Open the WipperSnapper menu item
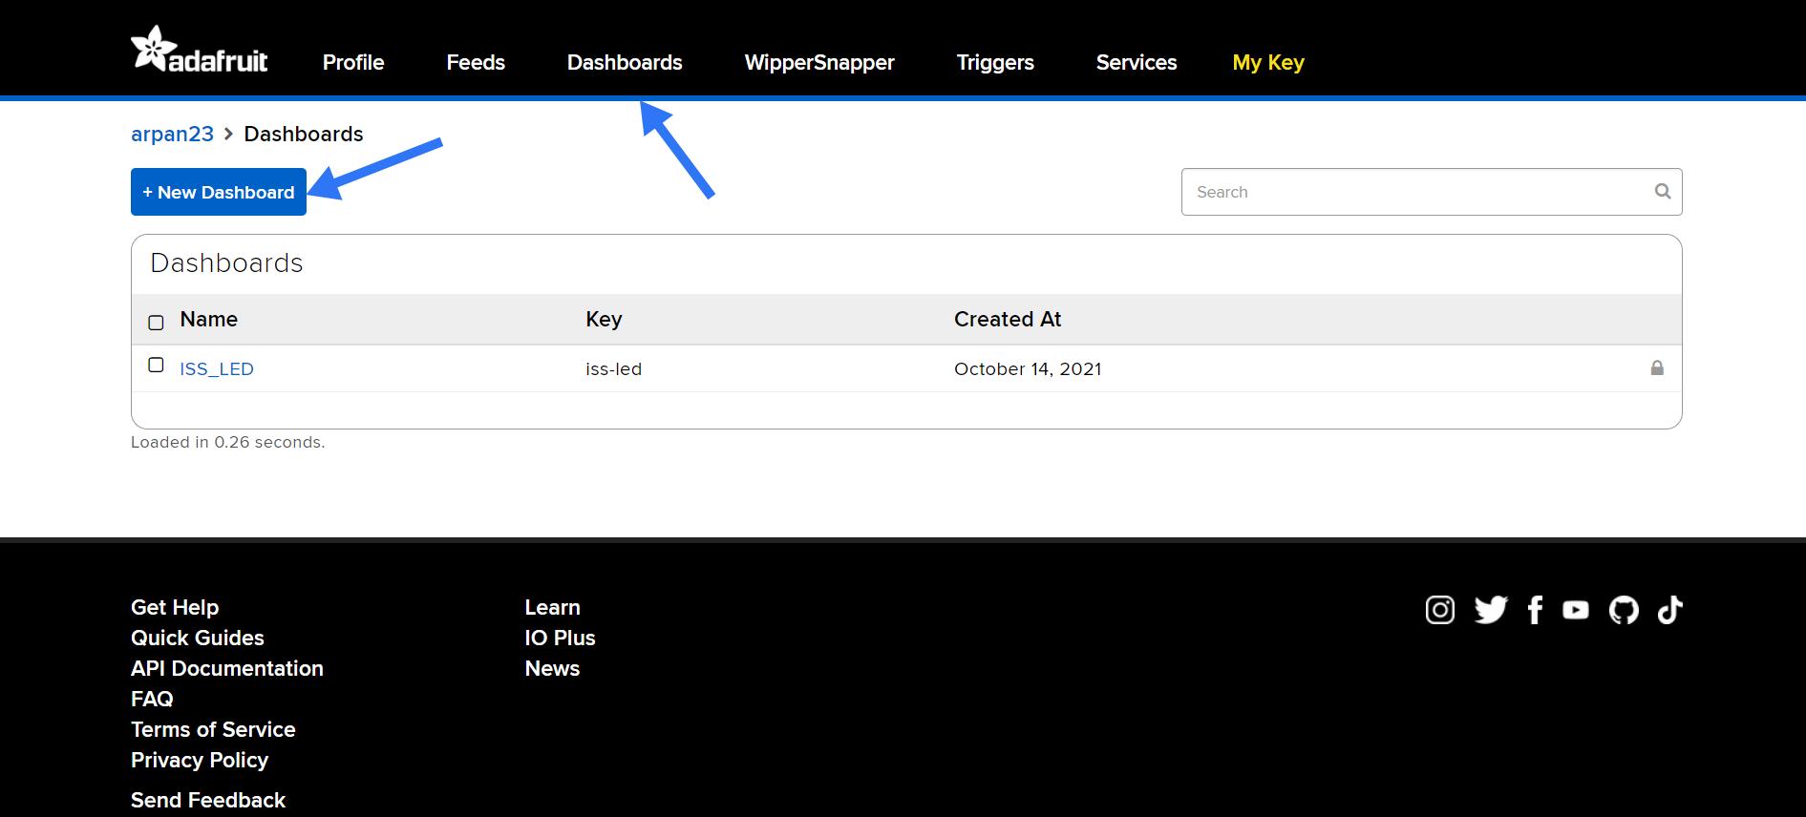This screenshot has height=817, width=1806. 819,62
